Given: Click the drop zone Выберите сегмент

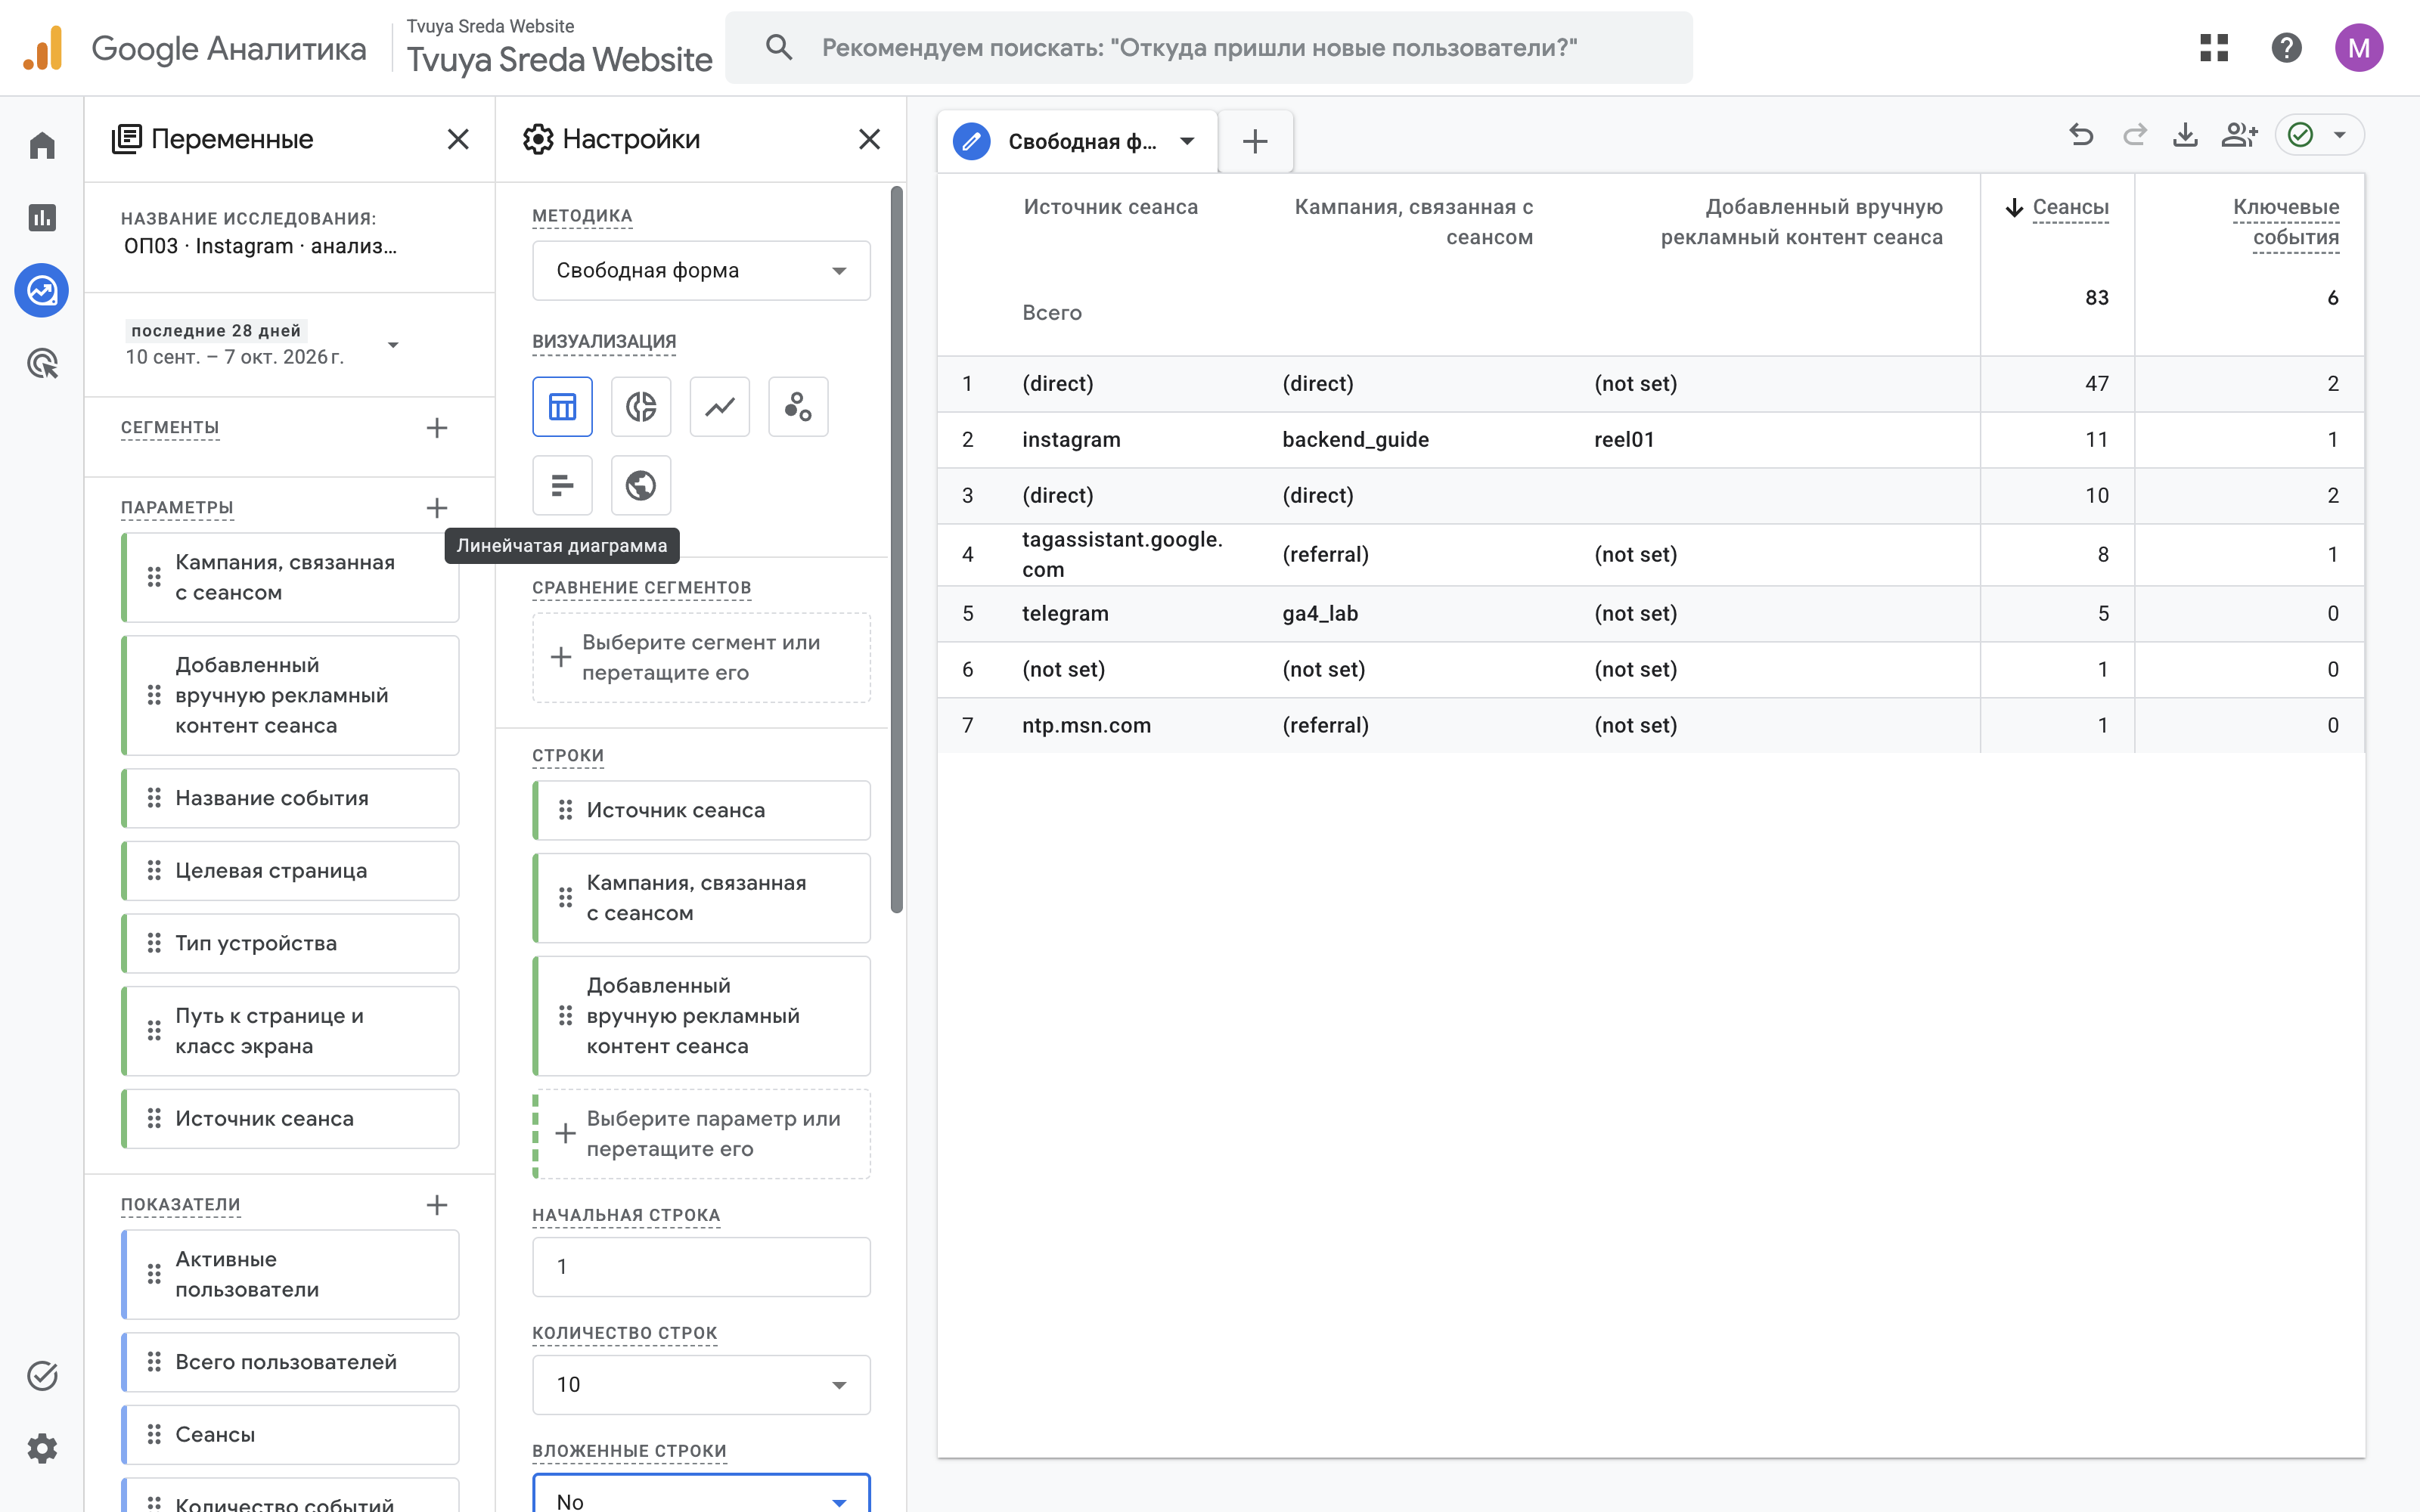Looking at the screenshot, I should [x=701, y=658].
